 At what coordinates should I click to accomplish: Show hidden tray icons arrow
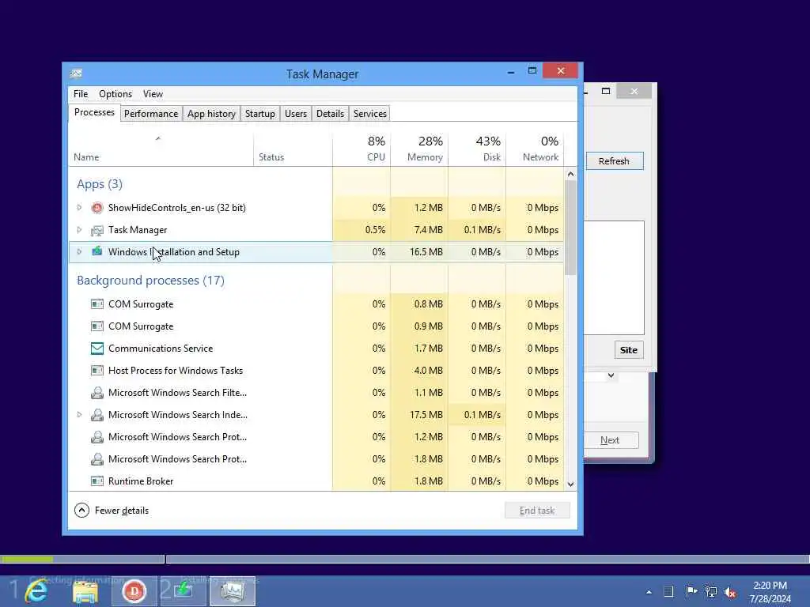649,592
